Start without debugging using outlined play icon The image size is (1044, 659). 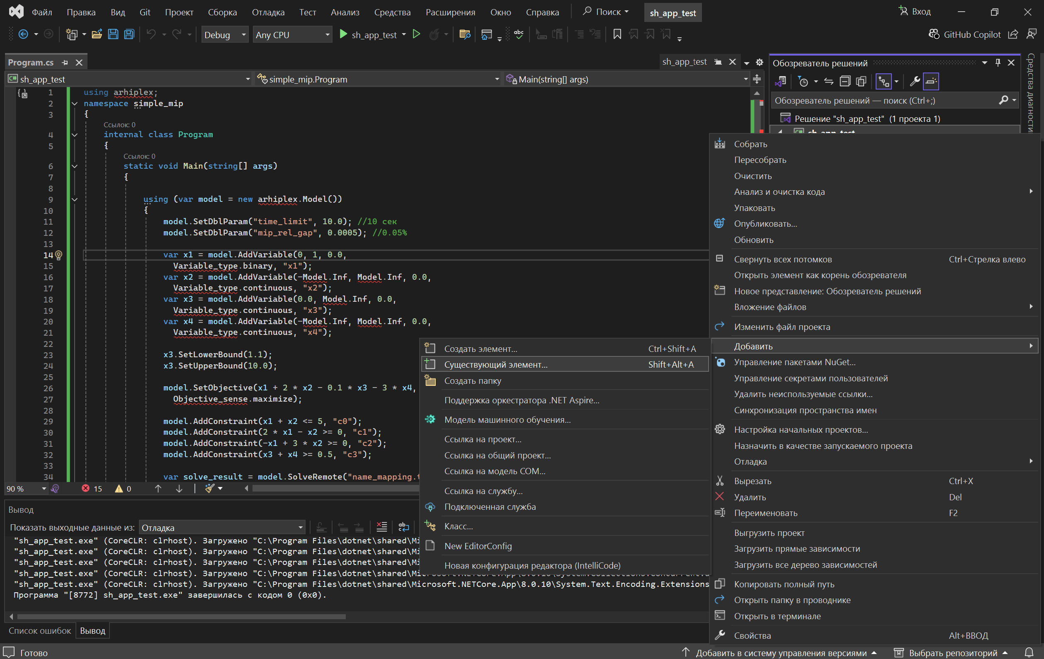[416, 34]
